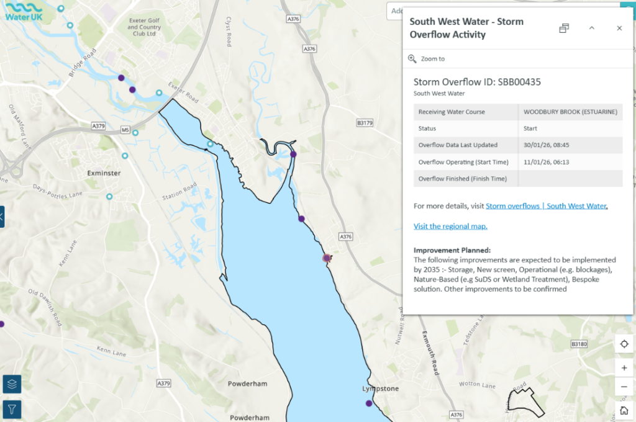Dock the Storm Overflow popup
Image resolution: width=636 pixels, height=422 pixels.
click(x=564, y=28)
